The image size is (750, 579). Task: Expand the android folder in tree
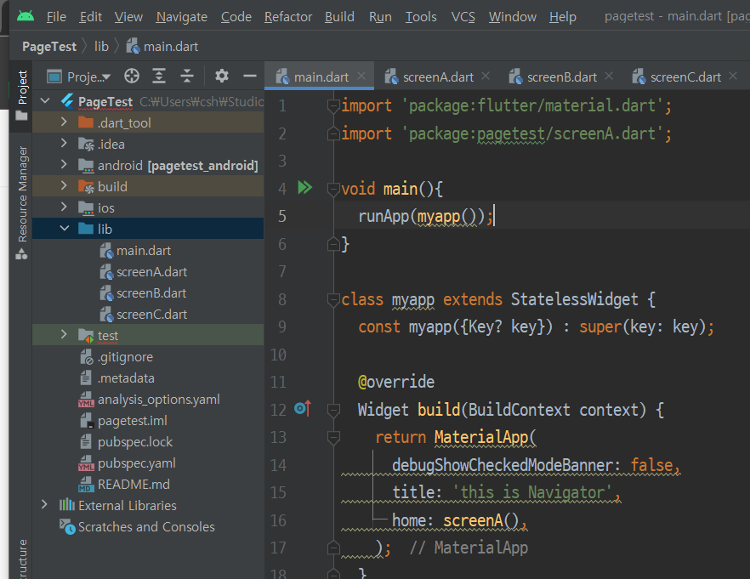click(x=64, y=165)
